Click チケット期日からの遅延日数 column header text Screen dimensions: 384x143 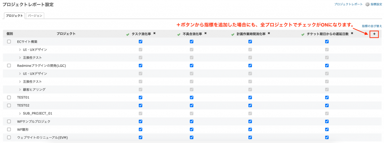pos(327,35)
